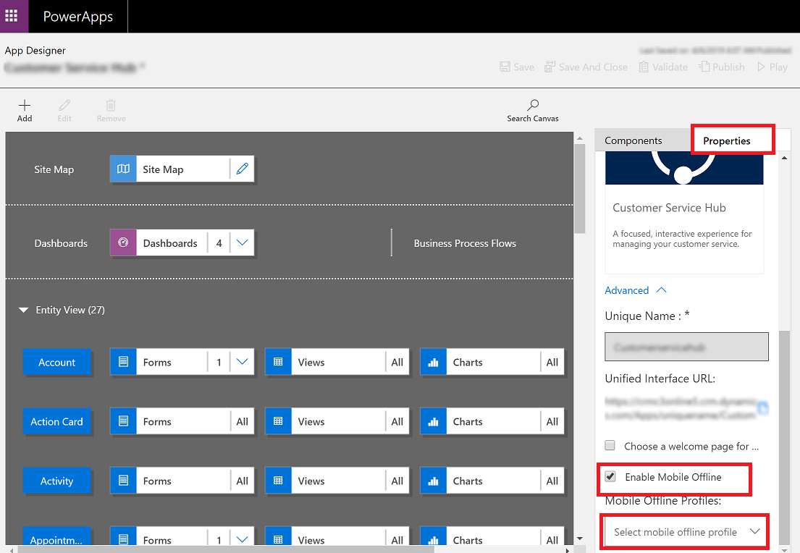
Task: Open the Select mobile offline profile dropdown
Action: pyautogui.click(x=683, y=531)
